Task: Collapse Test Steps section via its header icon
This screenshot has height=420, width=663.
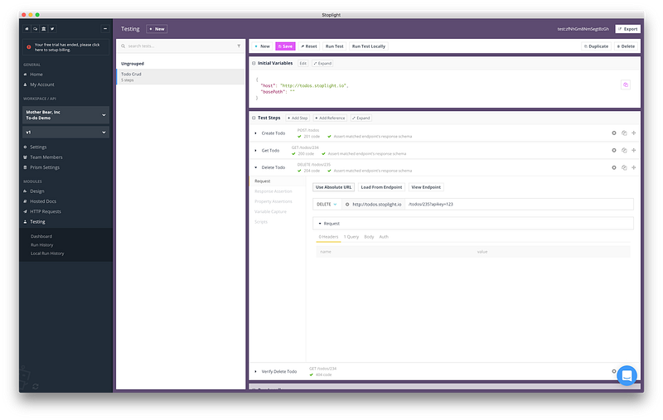Action: [254, 118]
